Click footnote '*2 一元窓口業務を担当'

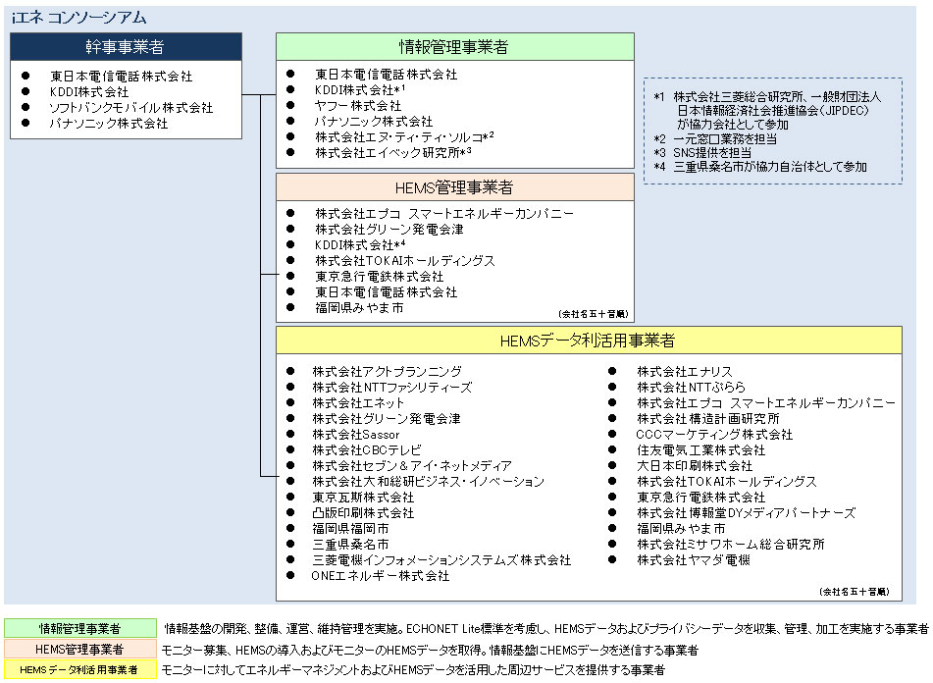[714, 138]
